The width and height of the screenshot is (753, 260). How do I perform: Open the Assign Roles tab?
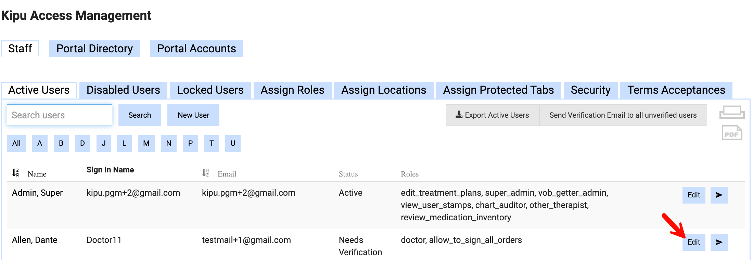coord(292,90)
